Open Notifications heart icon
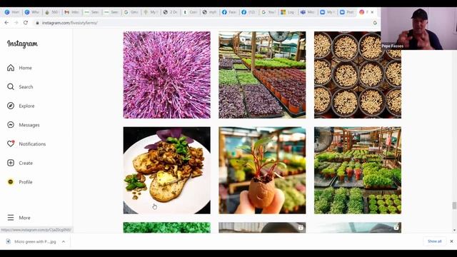 click(x=11, y=143)
